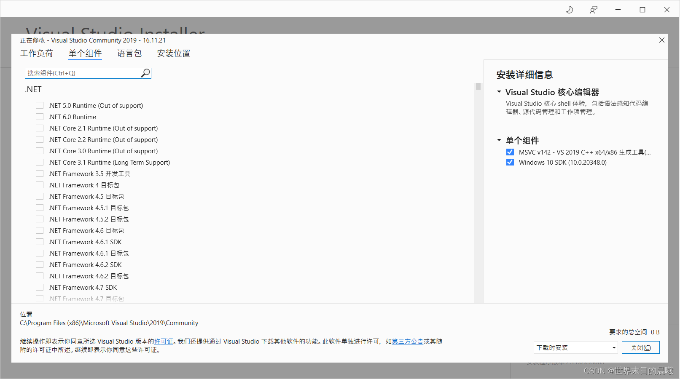Open 安装位置 tab

tap(174, 53)
